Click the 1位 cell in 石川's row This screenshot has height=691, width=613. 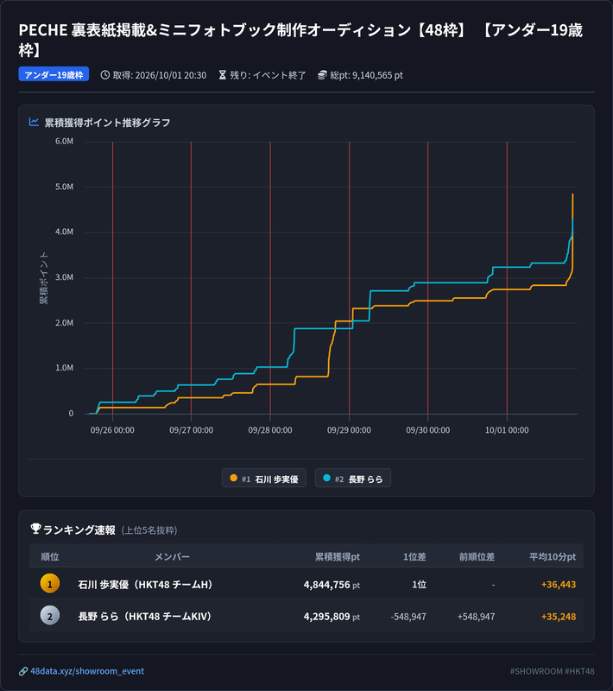click(419, 585)
